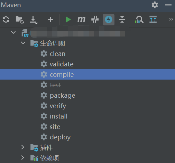Image resolution: width=175 pixels, height=163 pixels.
Task: Show dependencies analyzer icon
Action: click(139, 19)
